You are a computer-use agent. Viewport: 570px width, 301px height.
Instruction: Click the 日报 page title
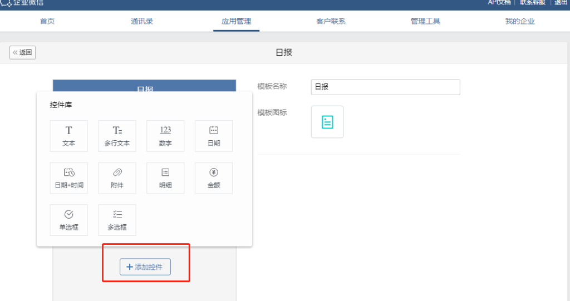284,52
